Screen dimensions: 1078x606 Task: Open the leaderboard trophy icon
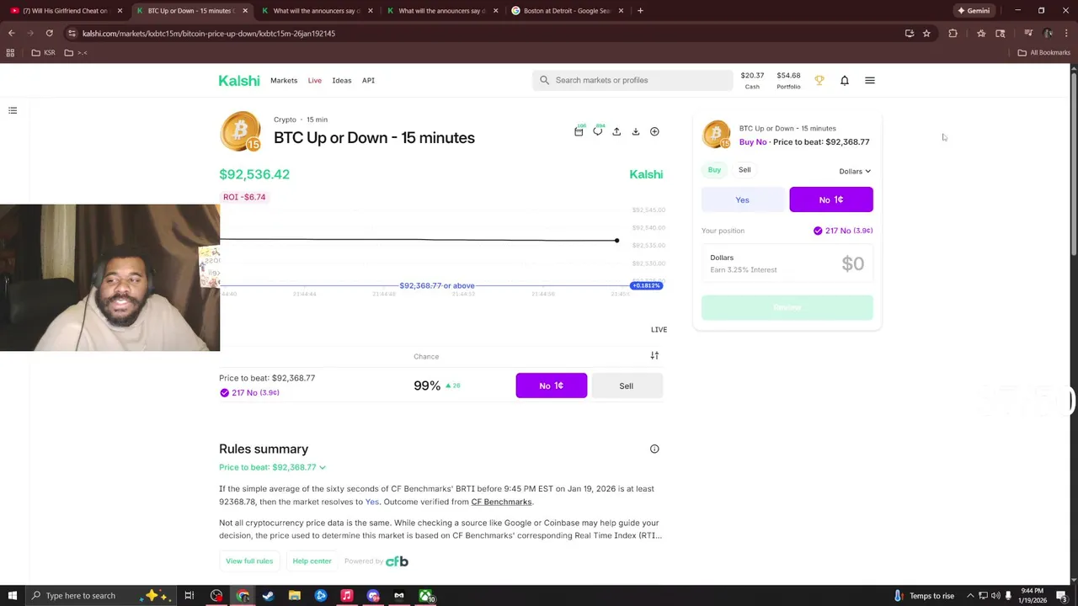(819, 81)
